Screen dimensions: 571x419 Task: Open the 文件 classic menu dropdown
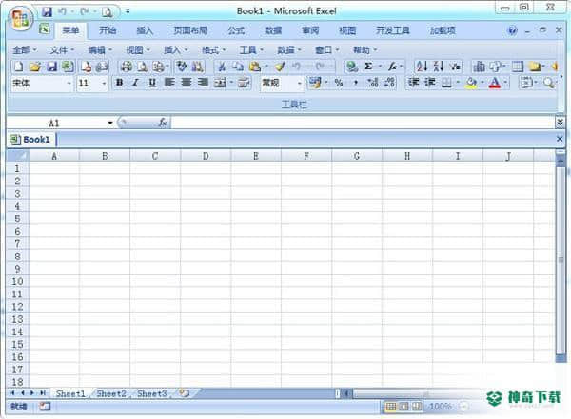click(62, 49)
